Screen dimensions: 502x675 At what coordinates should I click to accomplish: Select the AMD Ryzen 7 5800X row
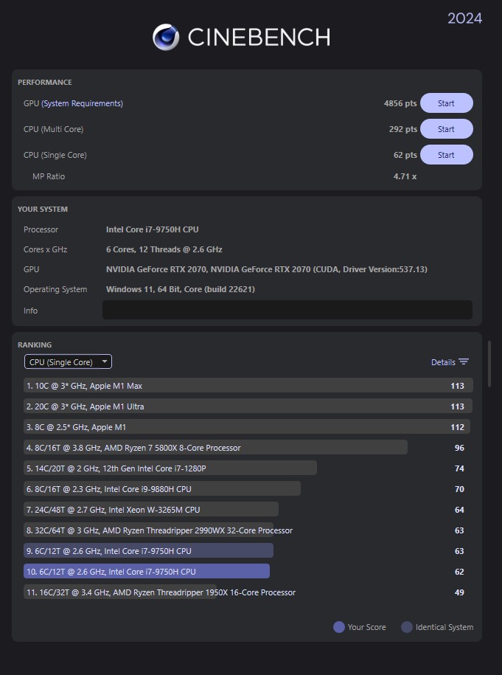click(215, 447)
